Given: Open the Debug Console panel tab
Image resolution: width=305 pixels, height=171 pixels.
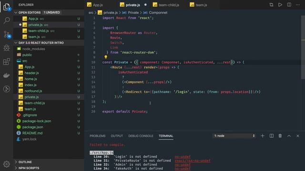Looking at the screenshot, I should [141, 136].
